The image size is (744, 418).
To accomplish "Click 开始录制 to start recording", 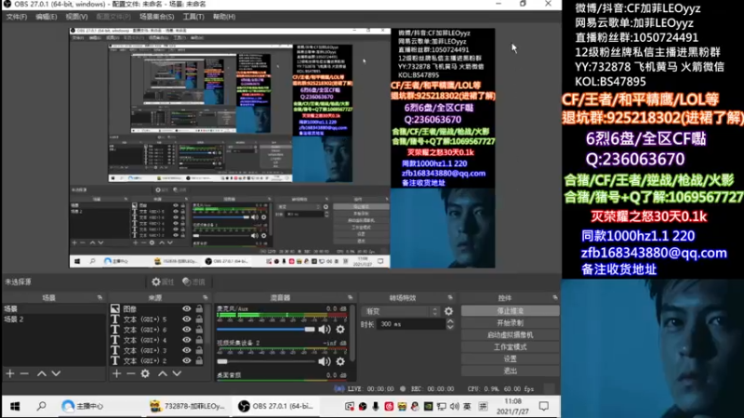I will coord(510,322).
